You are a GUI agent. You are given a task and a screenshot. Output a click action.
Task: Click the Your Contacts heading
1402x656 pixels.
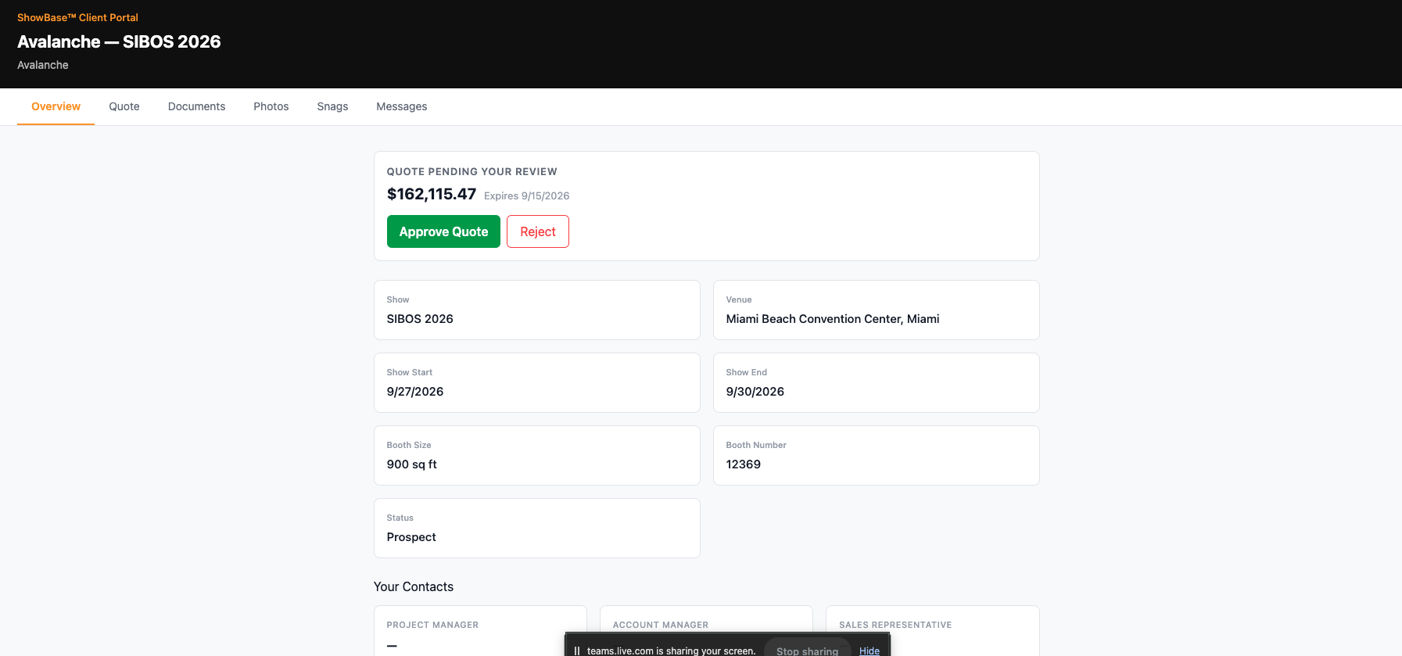click(414, 586)
